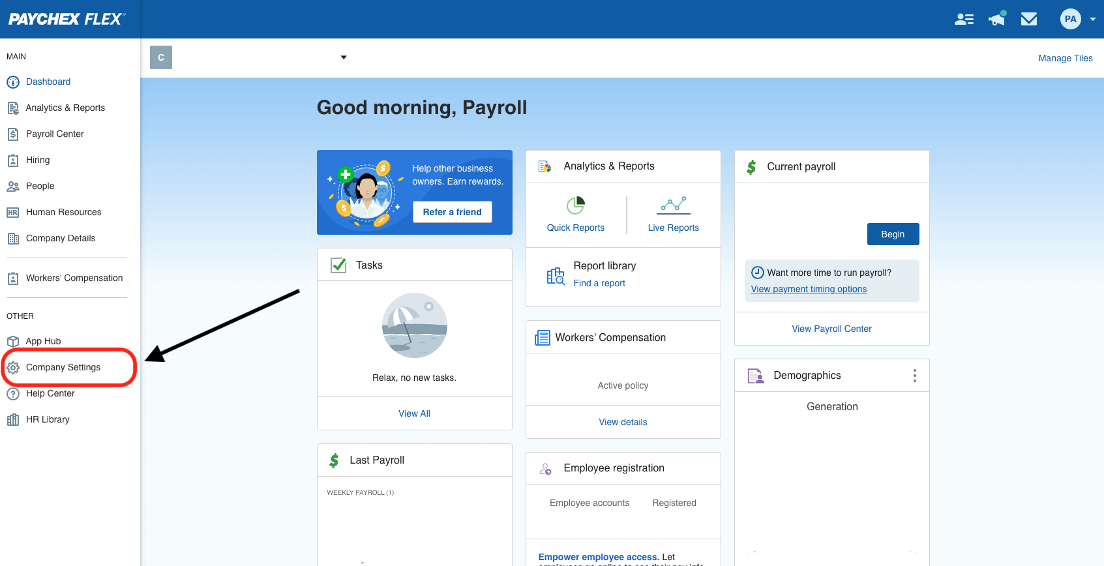
Task: Open Analytics & Reports in sidebar
Action: point(65,108)
